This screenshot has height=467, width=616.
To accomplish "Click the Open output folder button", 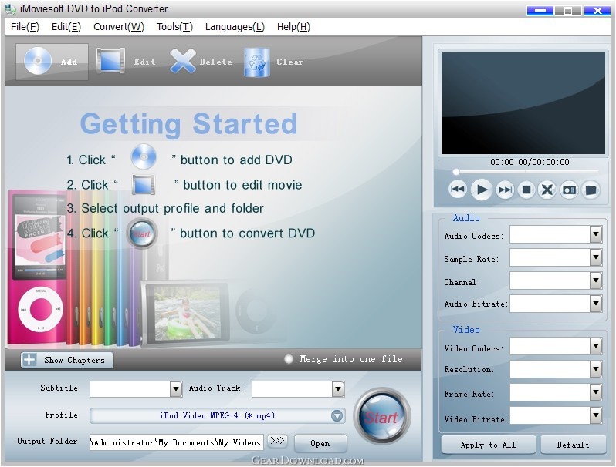I will point(320,443).
